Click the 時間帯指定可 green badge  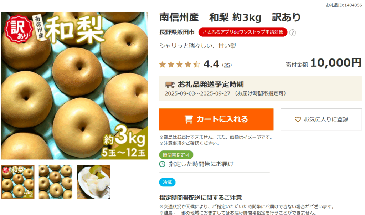(x=176, y=155)
